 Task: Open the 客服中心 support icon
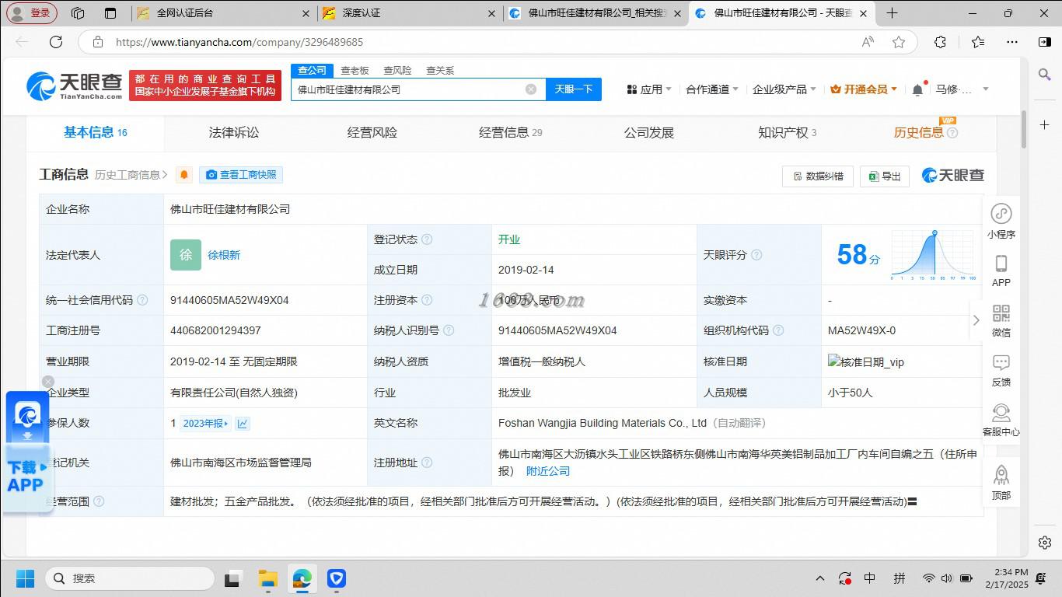[1001, 420]
